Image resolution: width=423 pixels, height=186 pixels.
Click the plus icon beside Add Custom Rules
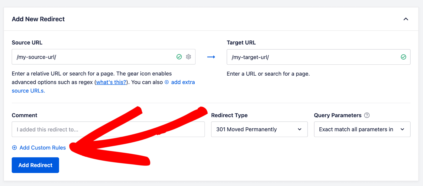pyautogui.click(x=14, y=147)
